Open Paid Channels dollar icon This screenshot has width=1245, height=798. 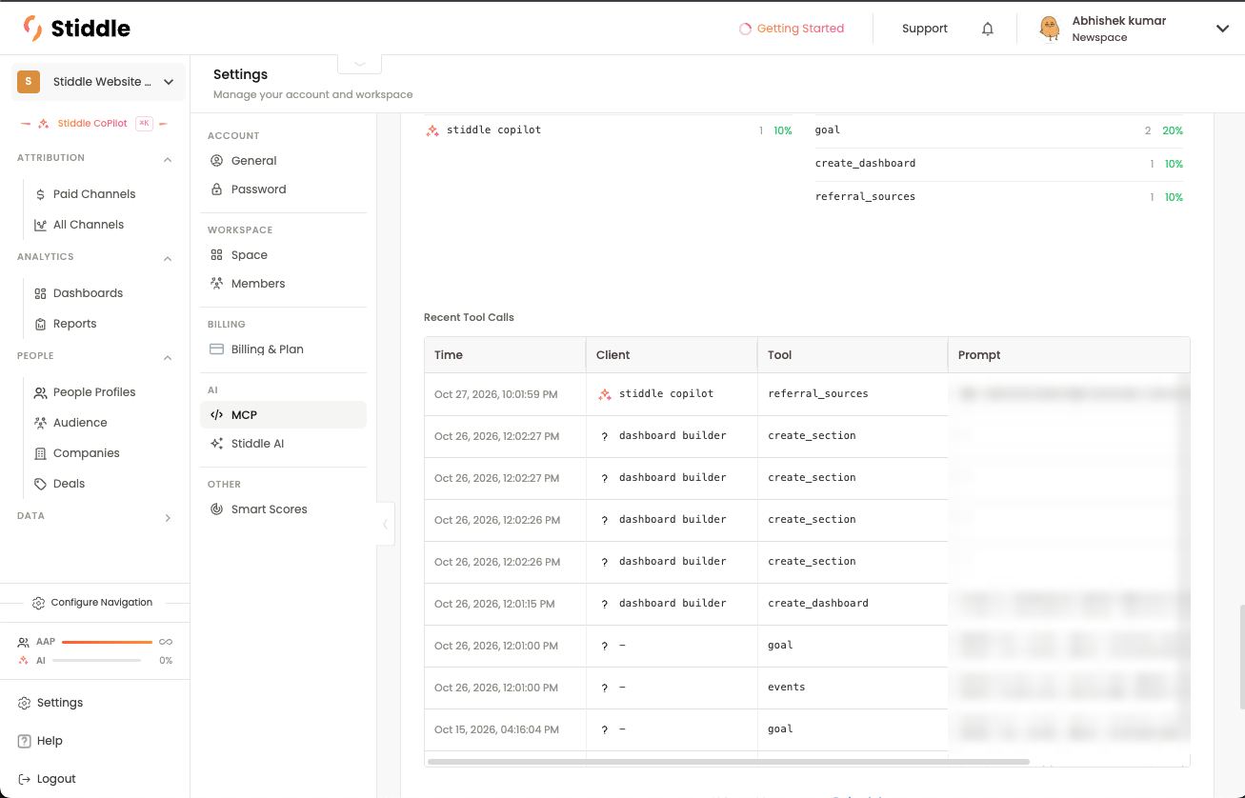point(40,194)
